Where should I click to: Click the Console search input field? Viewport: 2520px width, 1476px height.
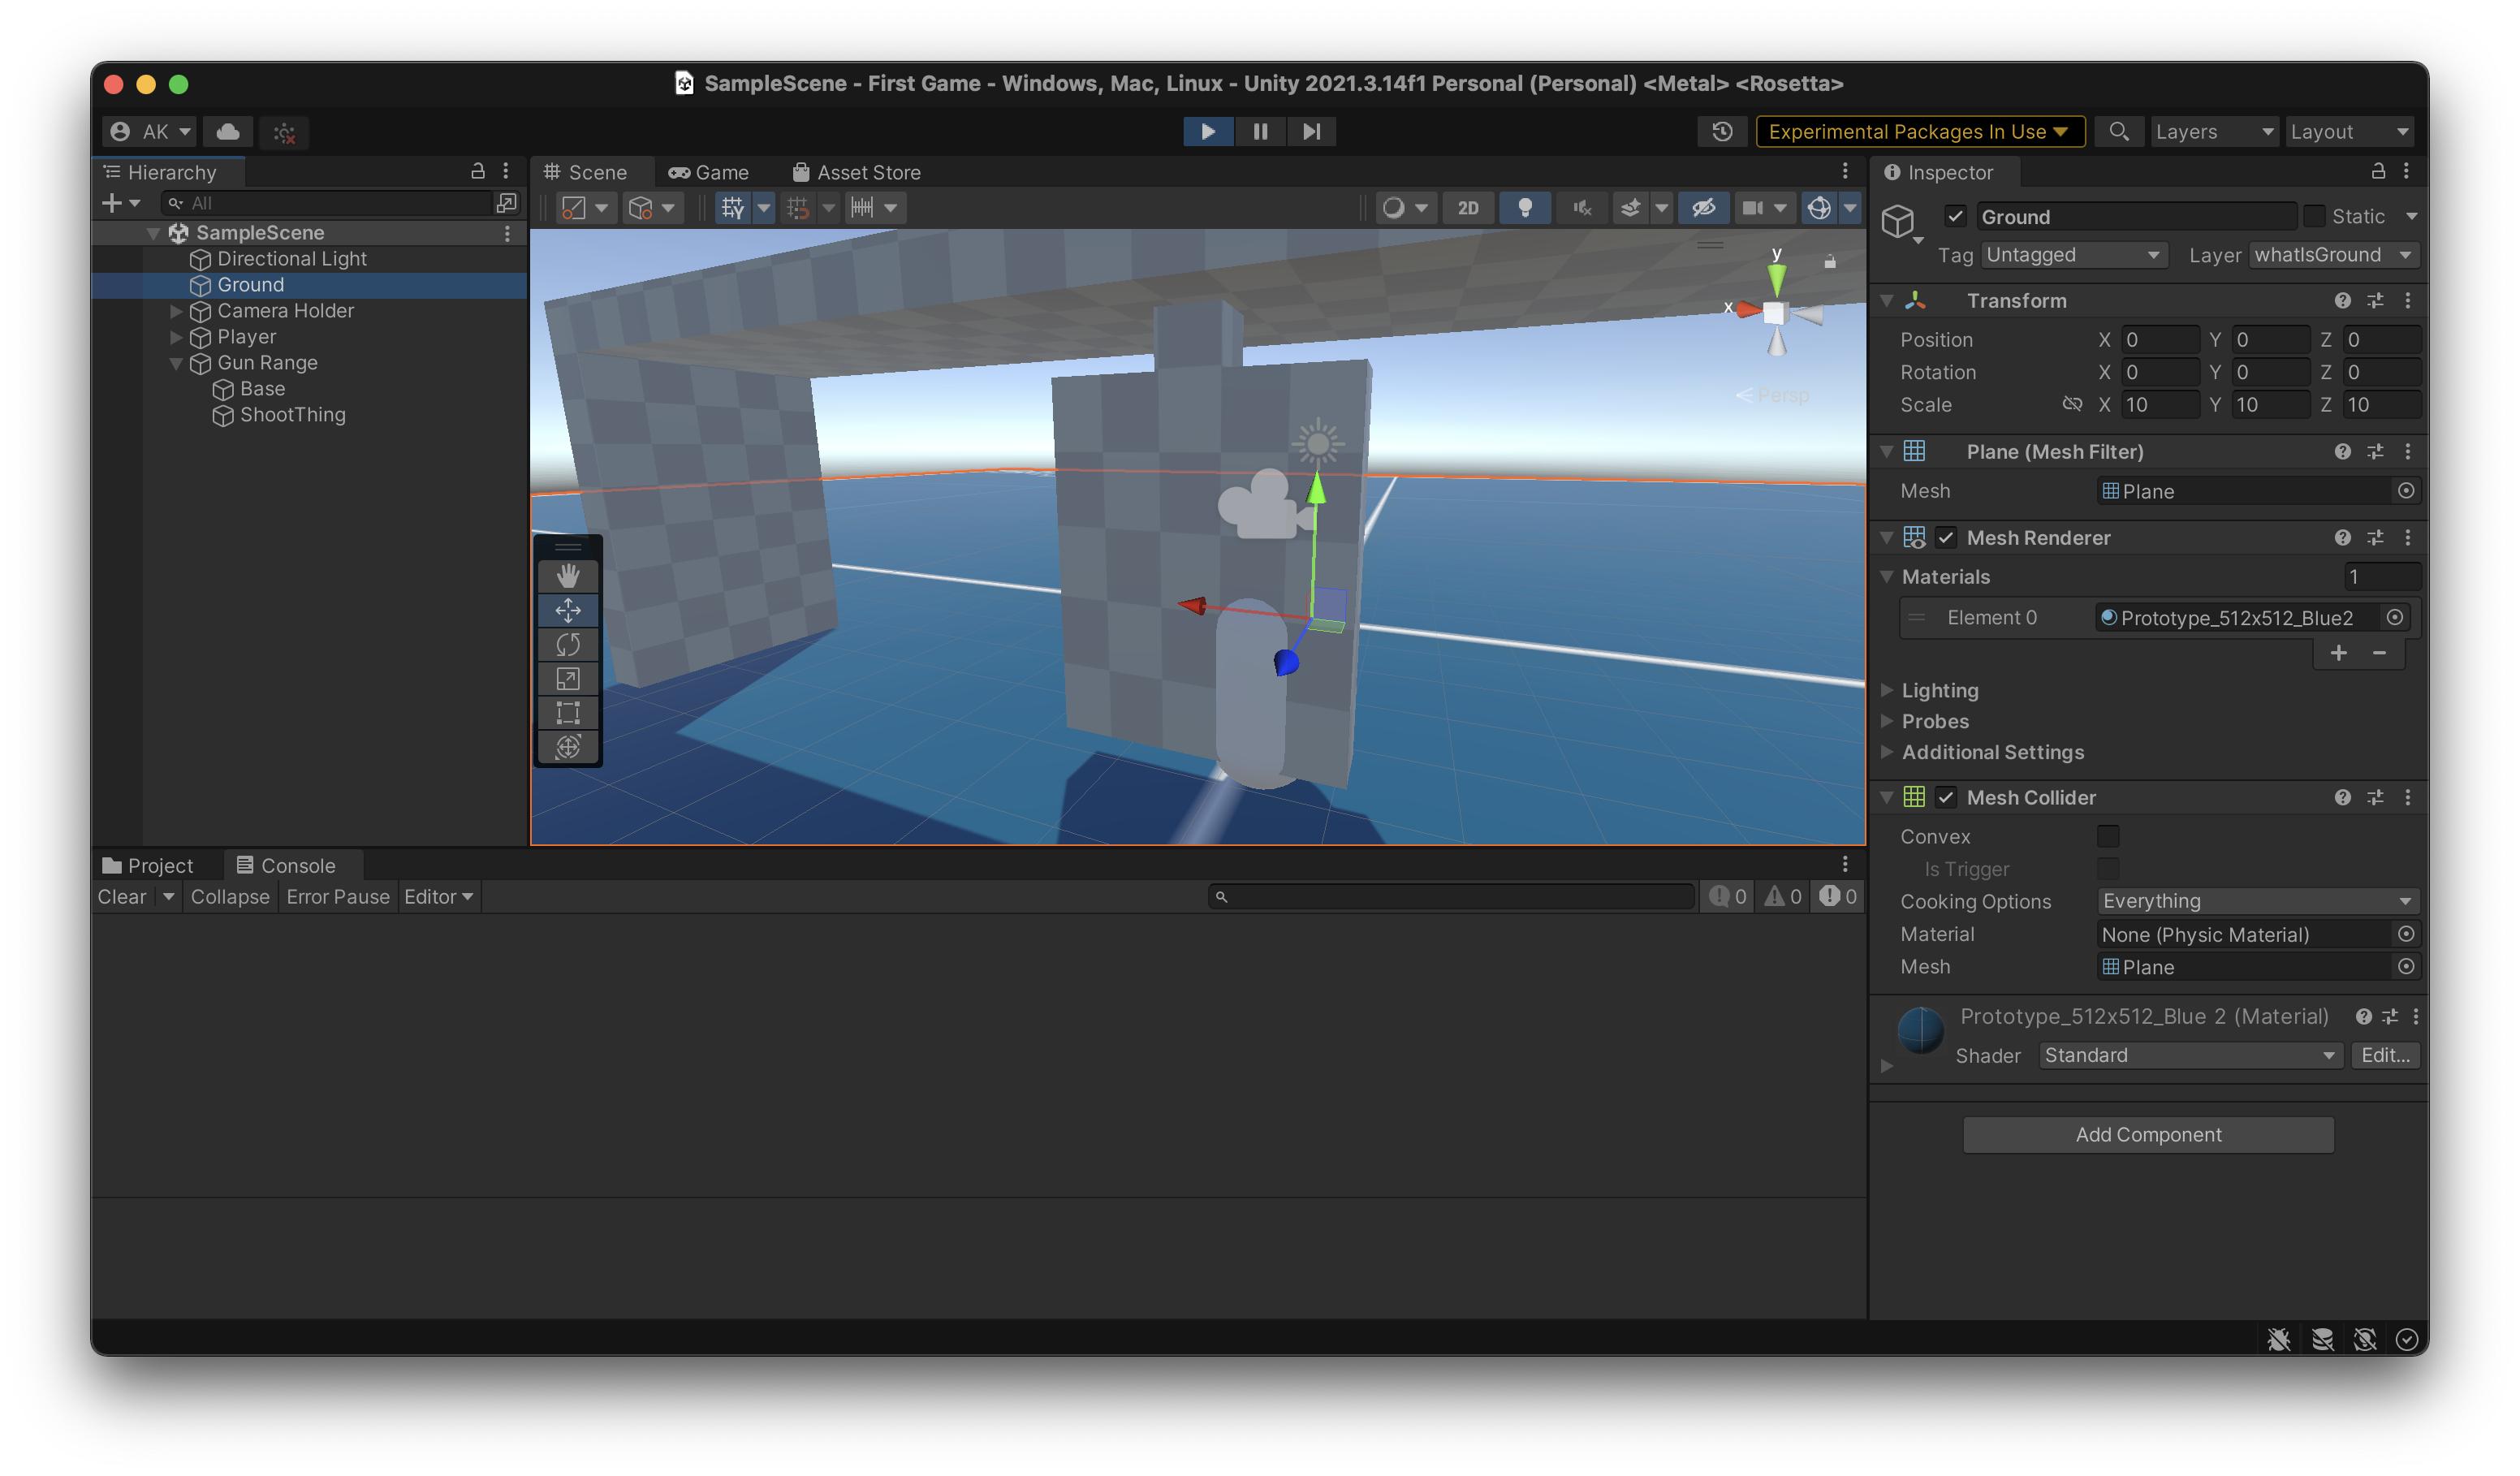[1450, 897]
